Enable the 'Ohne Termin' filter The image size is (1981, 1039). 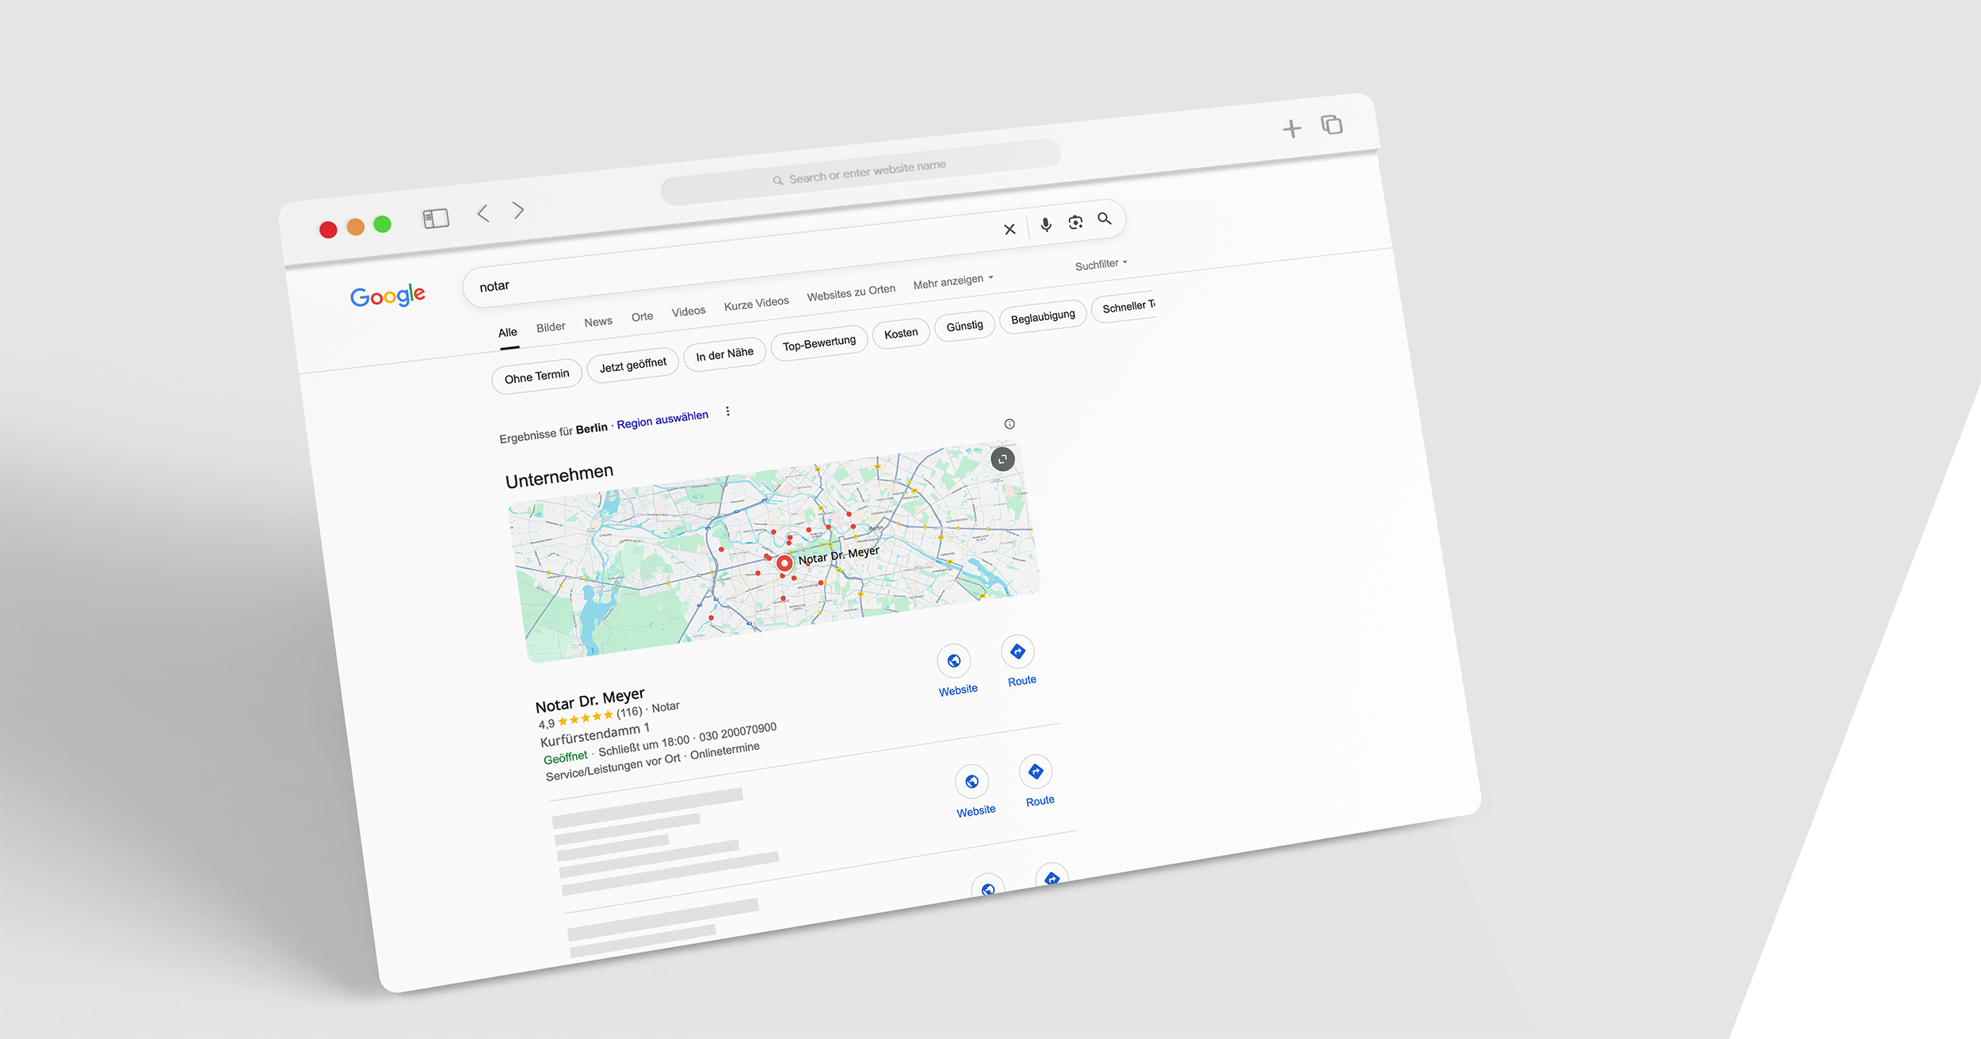point(536,374)
